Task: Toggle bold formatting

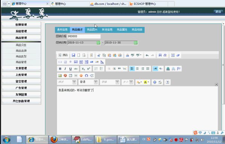Action: (x=60, y=69)
